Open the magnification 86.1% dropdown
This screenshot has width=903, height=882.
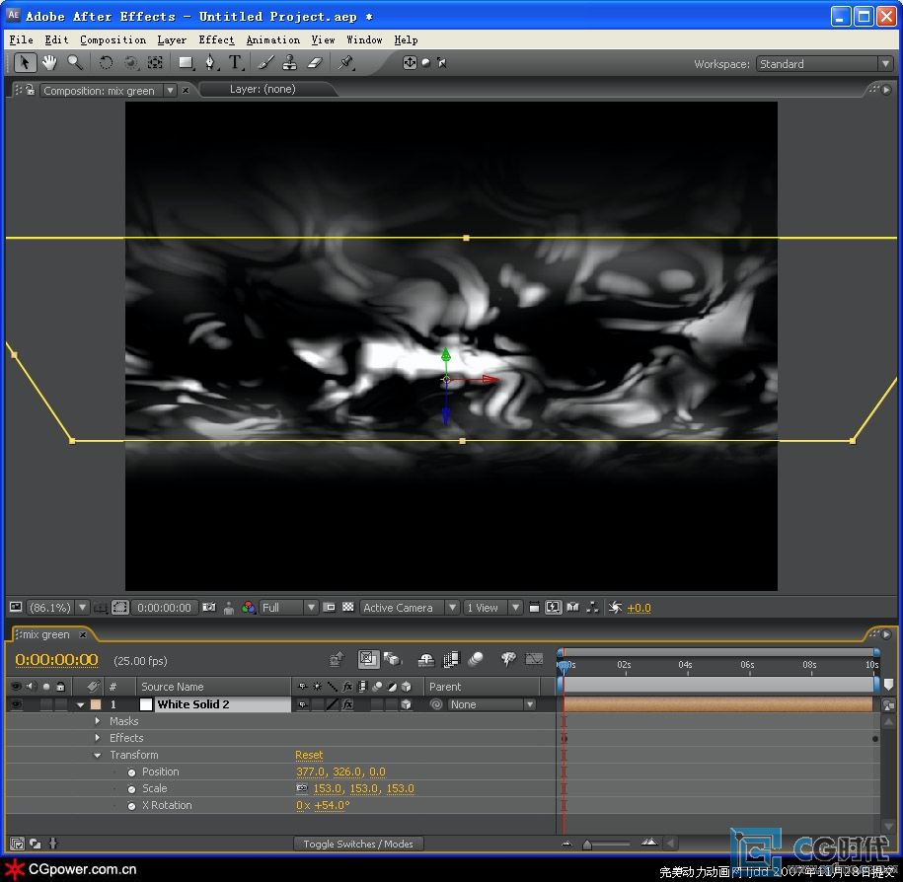83,608
